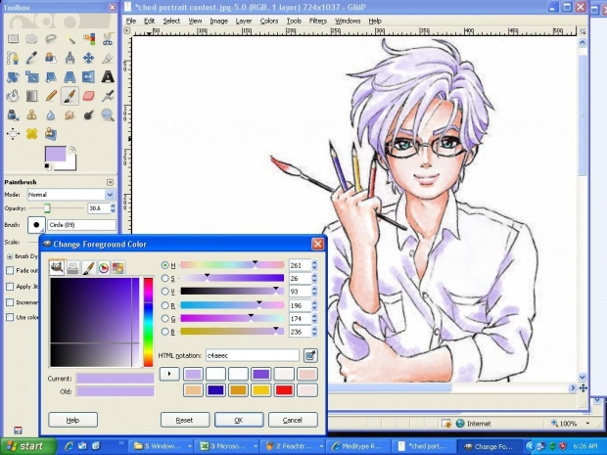
Task: Click the Reset button in color dialog
Action: [185, 420]
